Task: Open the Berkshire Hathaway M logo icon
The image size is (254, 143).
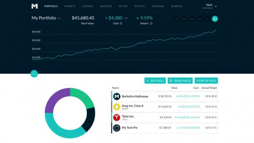Action: pyautogui.click(x=117, y=96)
